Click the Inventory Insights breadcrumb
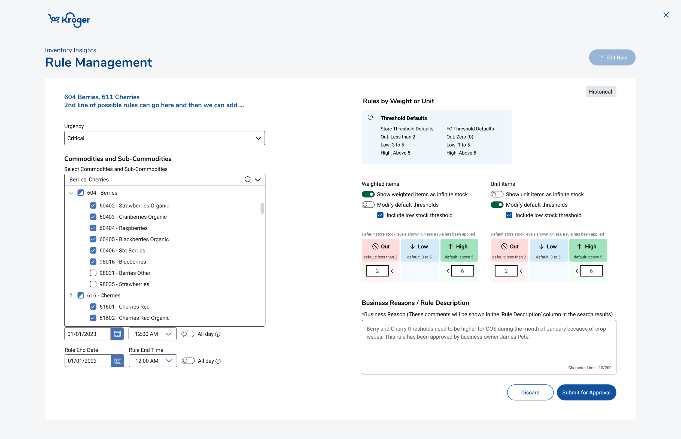The image size is (681, 439). [71, 50]
